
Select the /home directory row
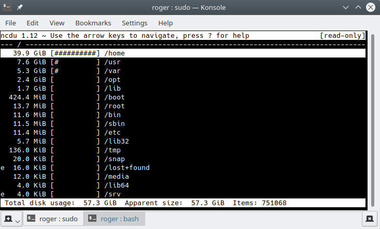(114, 53)
